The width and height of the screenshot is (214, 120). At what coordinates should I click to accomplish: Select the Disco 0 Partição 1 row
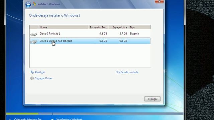(x=90, y=34)
